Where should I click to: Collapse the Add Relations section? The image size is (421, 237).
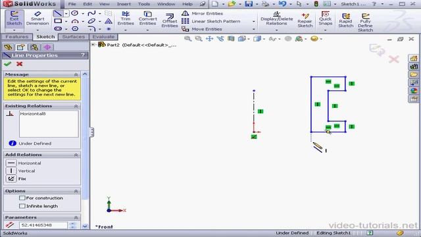(76, 155)
